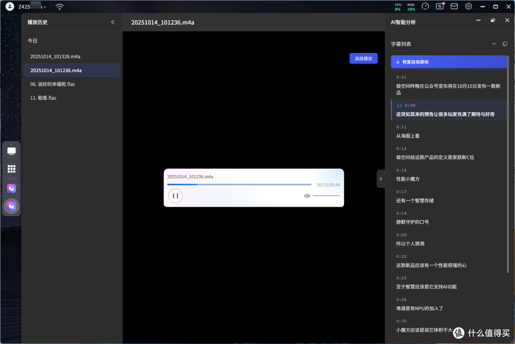The width and height of the screenshot is (515, 344).
Task: Jump to the subtitle at 0:01
Action: [449, 85]
